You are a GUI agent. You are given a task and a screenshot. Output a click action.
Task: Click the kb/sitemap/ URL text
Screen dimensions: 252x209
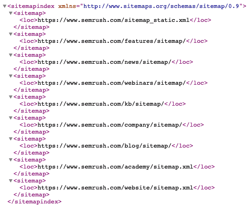coord(101,104)
